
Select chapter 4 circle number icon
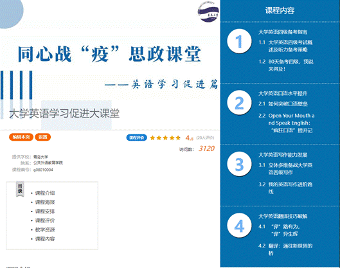[x=239, y=226]
